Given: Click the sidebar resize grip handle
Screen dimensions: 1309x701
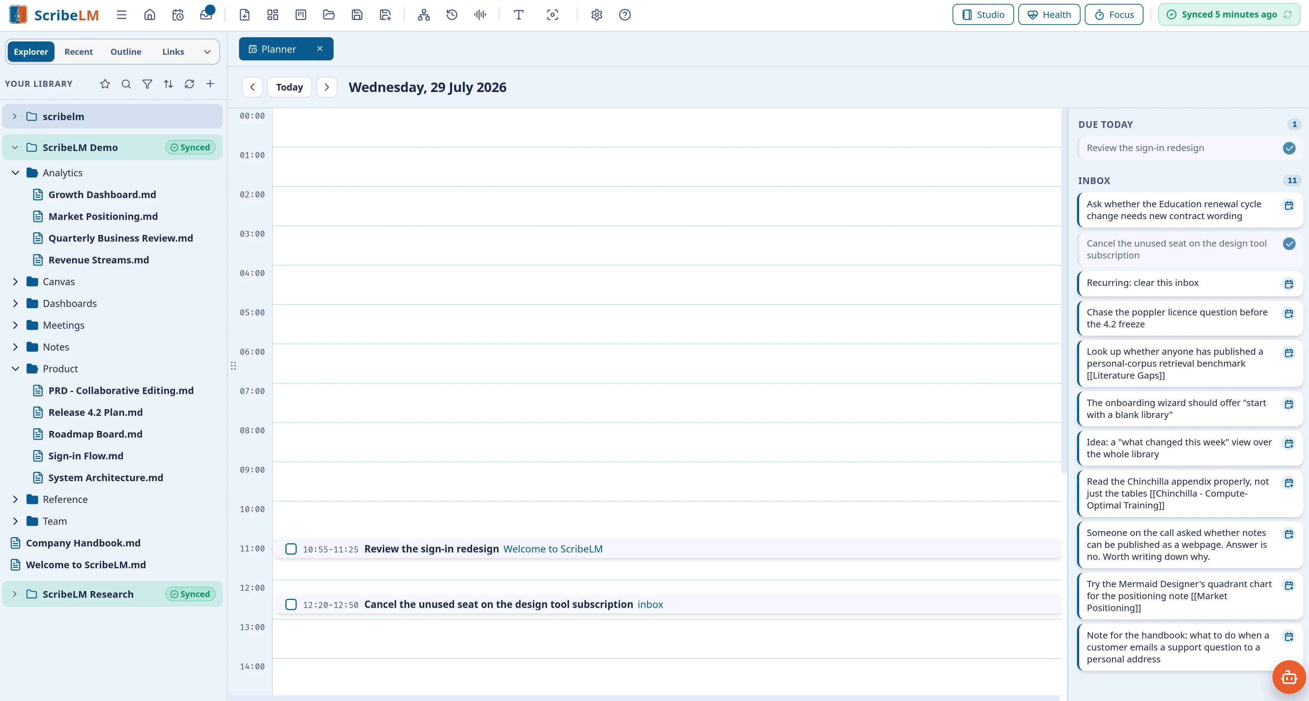Looking at the screenshot, I should pos(233,366).
